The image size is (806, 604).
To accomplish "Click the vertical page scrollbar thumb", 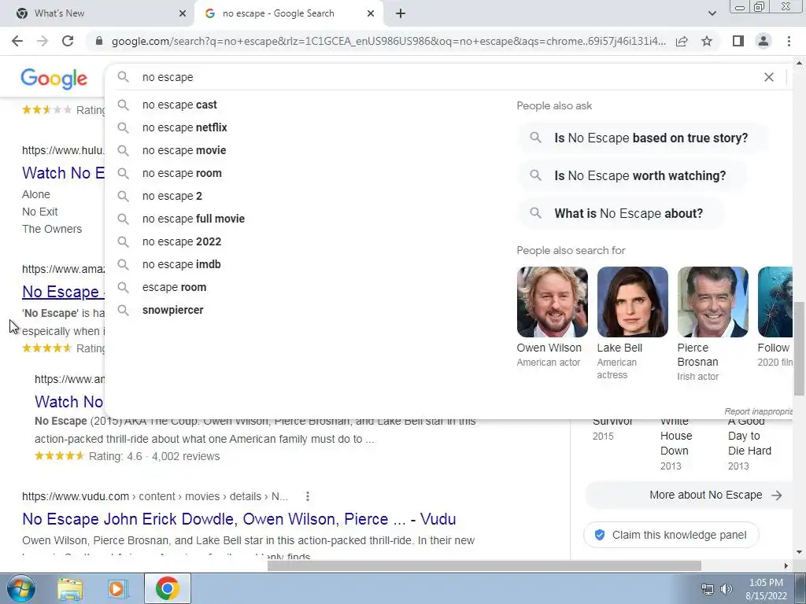I will pos(799,348).
